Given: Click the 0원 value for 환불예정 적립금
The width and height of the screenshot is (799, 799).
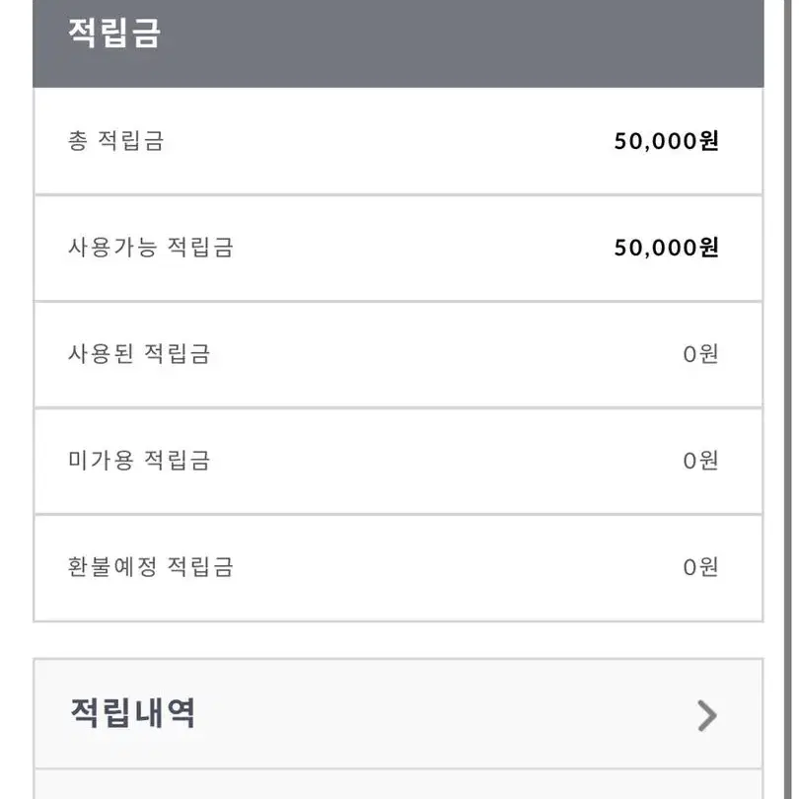Looking at the screenshot, I should pos(700,567).
